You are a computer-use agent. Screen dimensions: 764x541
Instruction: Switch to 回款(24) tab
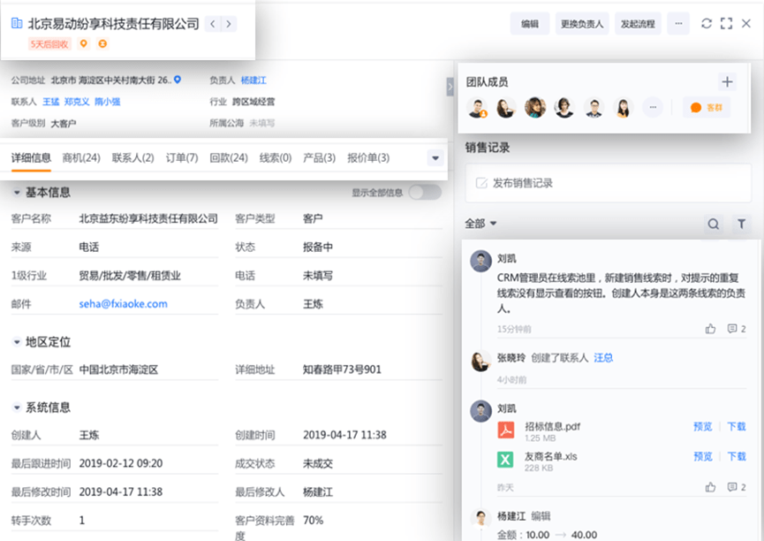point(229,158)
